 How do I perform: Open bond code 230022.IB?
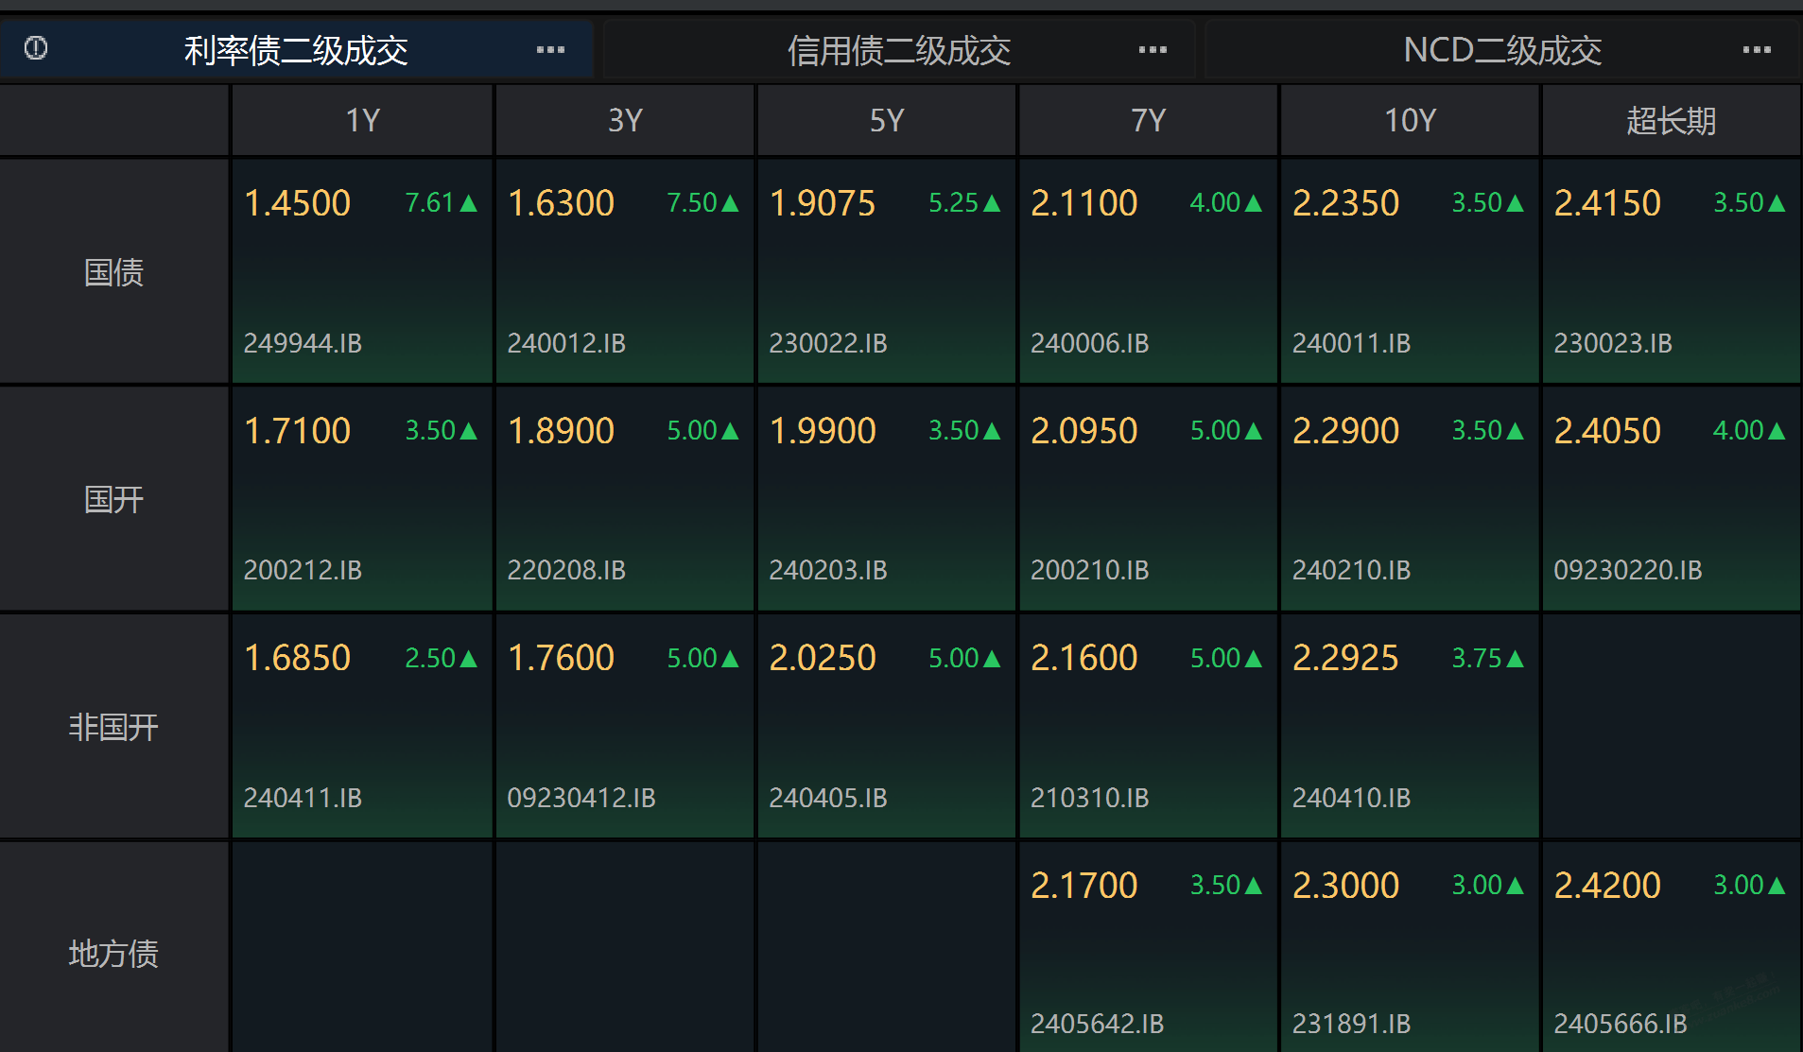click(828, 343)
